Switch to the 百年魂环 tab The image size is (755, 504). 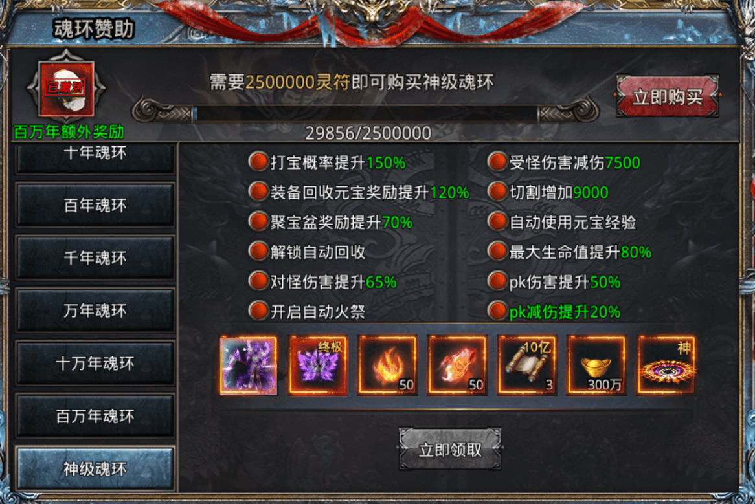[x=95, y=205]
